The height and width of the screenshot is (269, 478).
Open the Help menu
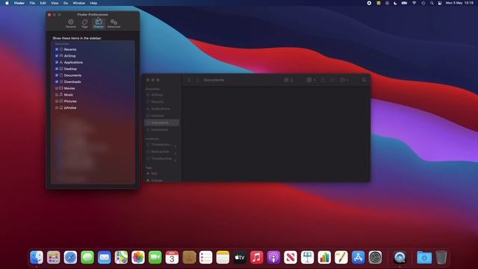[93, 3]
